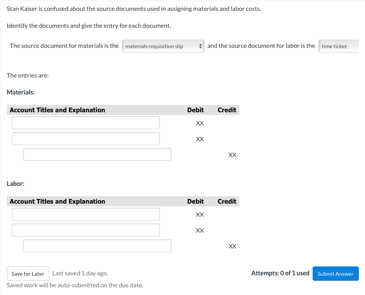Click the Credit header in Labor table

(x=227, y=201)
